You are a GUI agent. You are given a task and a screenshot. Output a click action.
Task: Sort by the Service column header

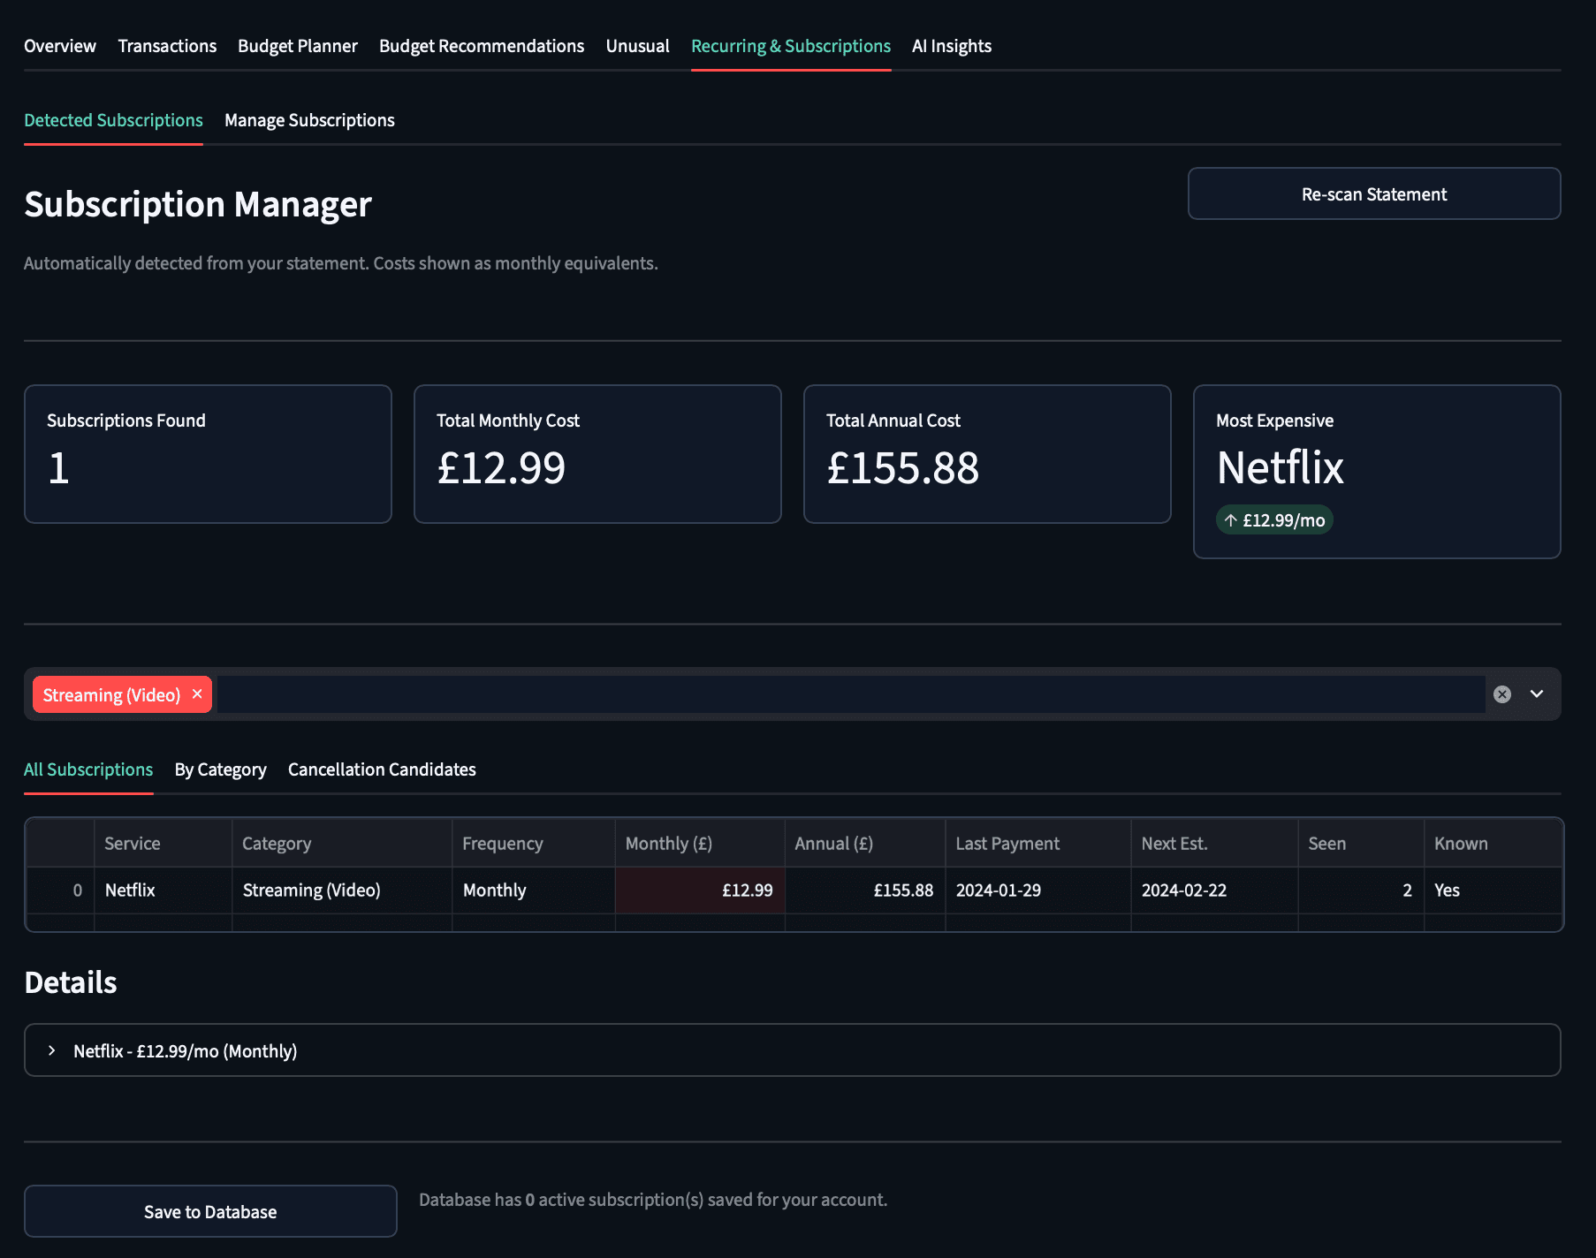(x=163, y=844)
